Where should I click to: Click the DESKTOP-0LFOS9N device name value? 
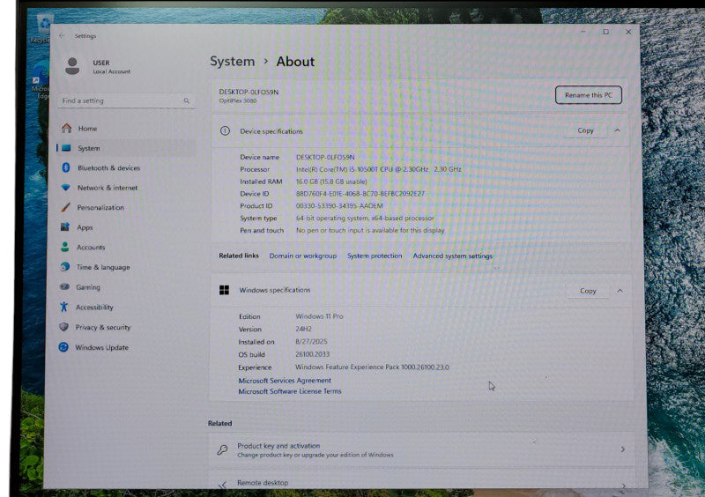pyautogui.click(x=325, y=157)
